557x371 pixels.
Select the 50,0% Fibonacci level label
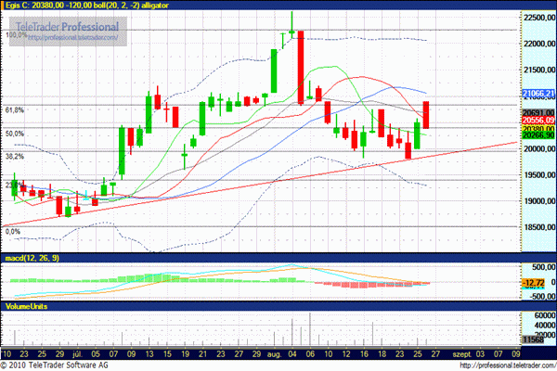tap(13, 134)
